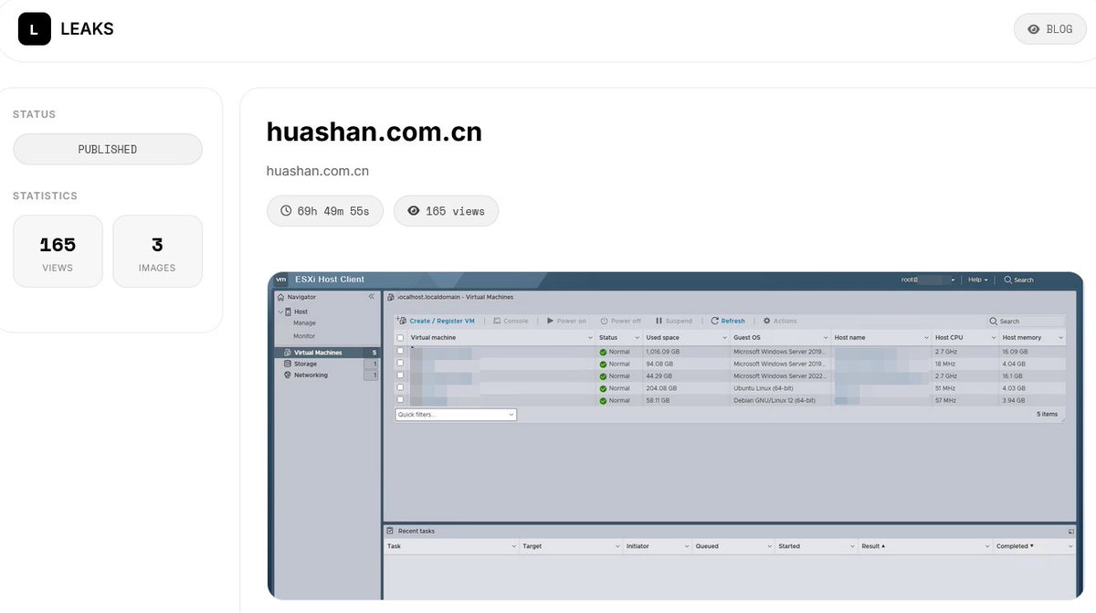Image resolution: width=1096 pixels, height=613 pixels.
Task: Click Normal status icon in 58.11 GB row
Action: click(x=603, y=400)
